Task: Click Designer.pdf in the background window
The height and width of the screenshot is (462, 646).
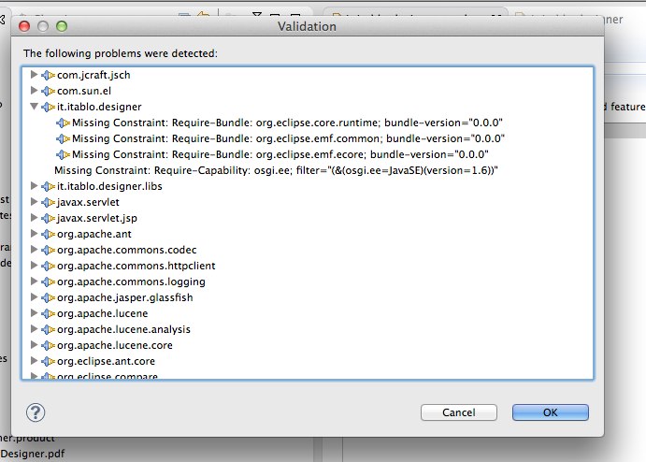Action: click(x=33, y=454)
